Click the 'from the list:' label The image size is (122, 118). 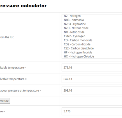(x=7, y=37)
